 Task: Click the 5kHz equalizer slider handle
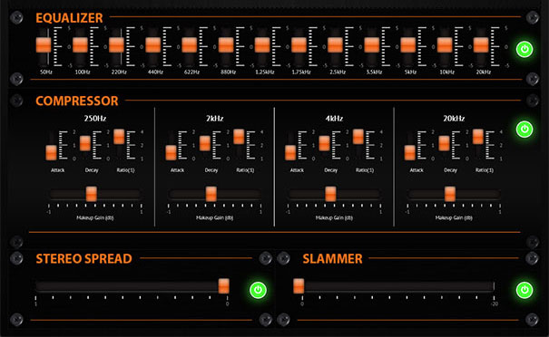408,45
